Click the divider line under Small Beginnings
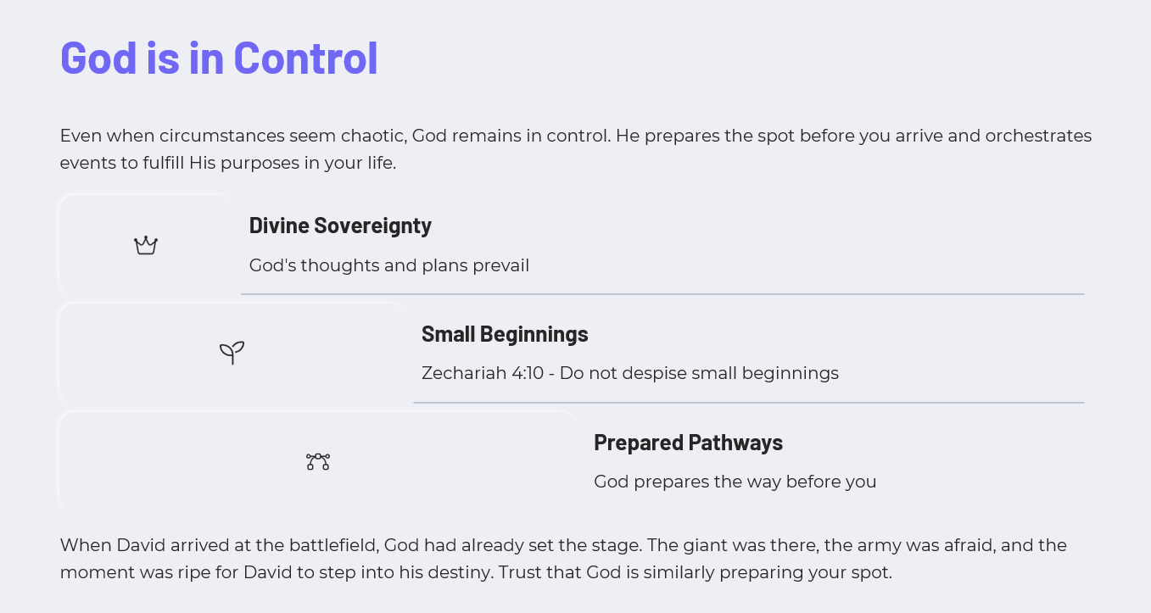The image size is (1151, 613). [749, 403]
